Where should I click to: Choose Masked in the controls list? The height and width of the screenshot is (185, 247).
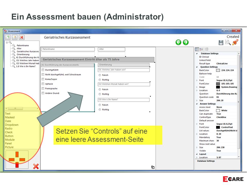pyautogui.click(x=10, y=117)
